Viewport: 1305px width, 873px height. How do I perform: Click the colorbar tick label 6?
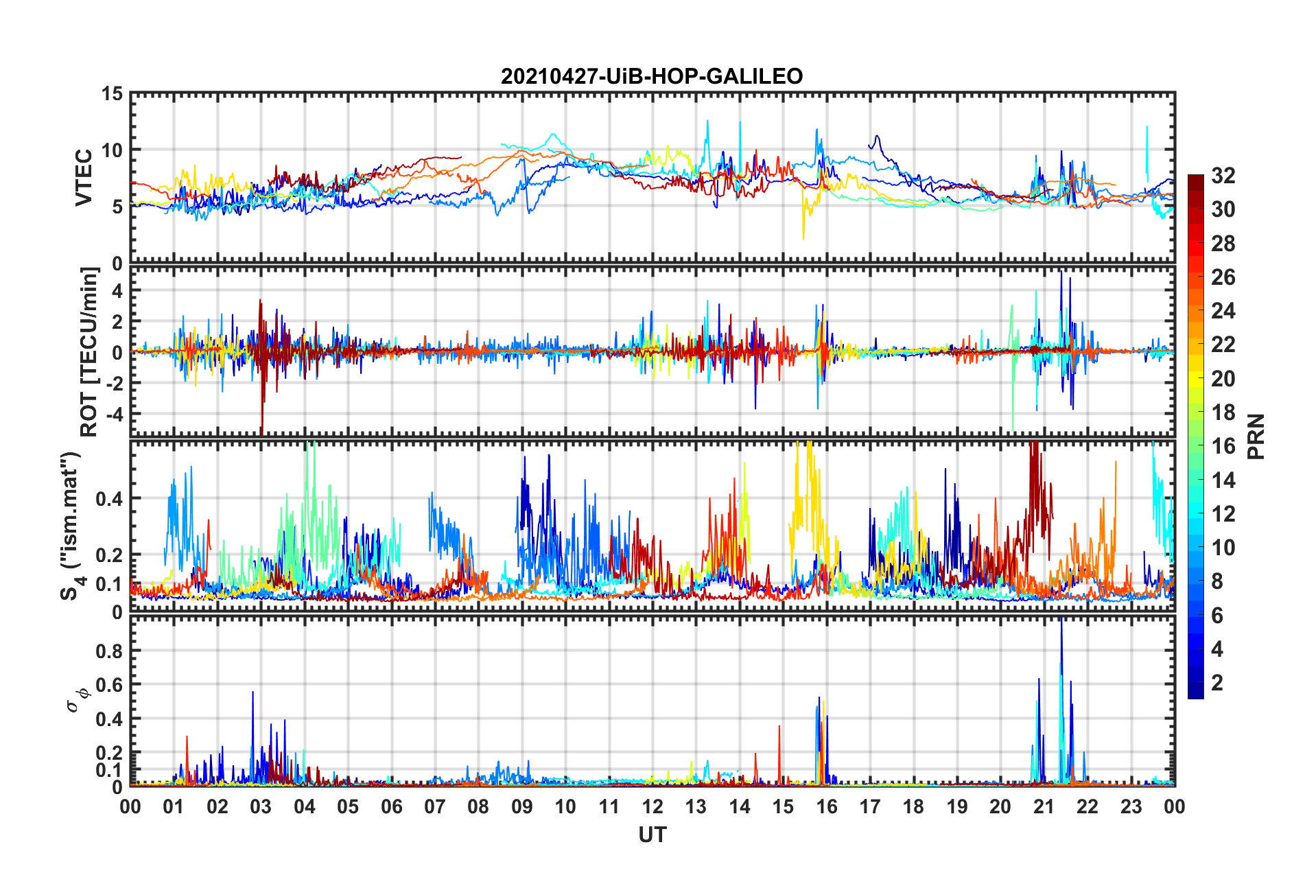tap(1218, 616)
